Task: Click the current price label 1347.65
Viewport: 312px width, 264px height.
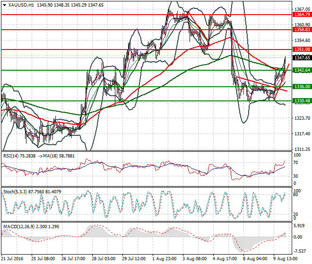Action: pos(302,58)
